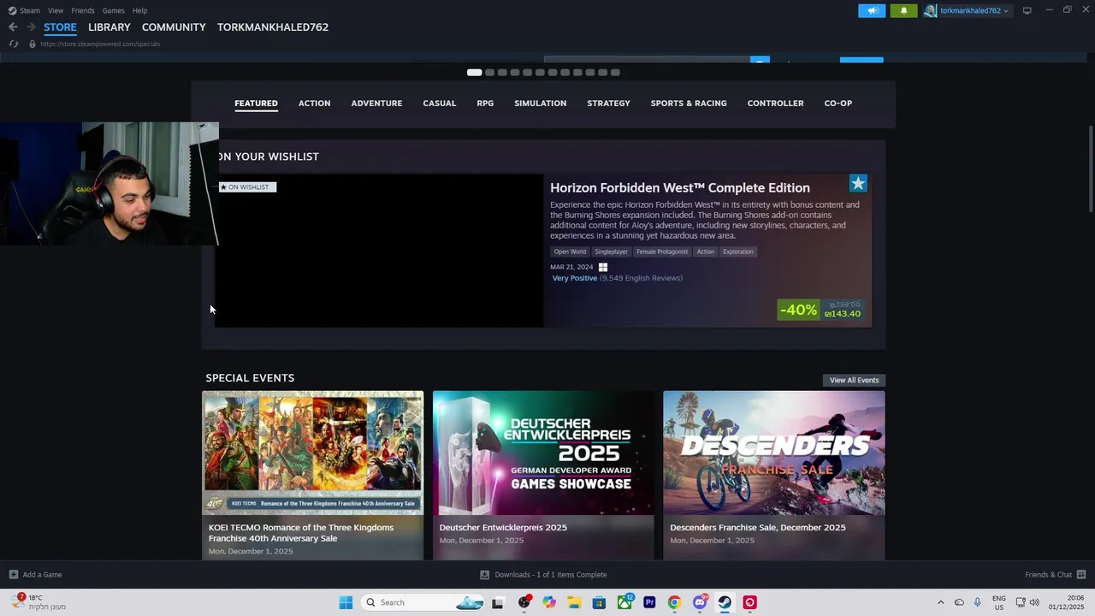The image size is (1095, 616).
Task: Open Microsoft Store from the taskbar
Action: coord(600,602)
